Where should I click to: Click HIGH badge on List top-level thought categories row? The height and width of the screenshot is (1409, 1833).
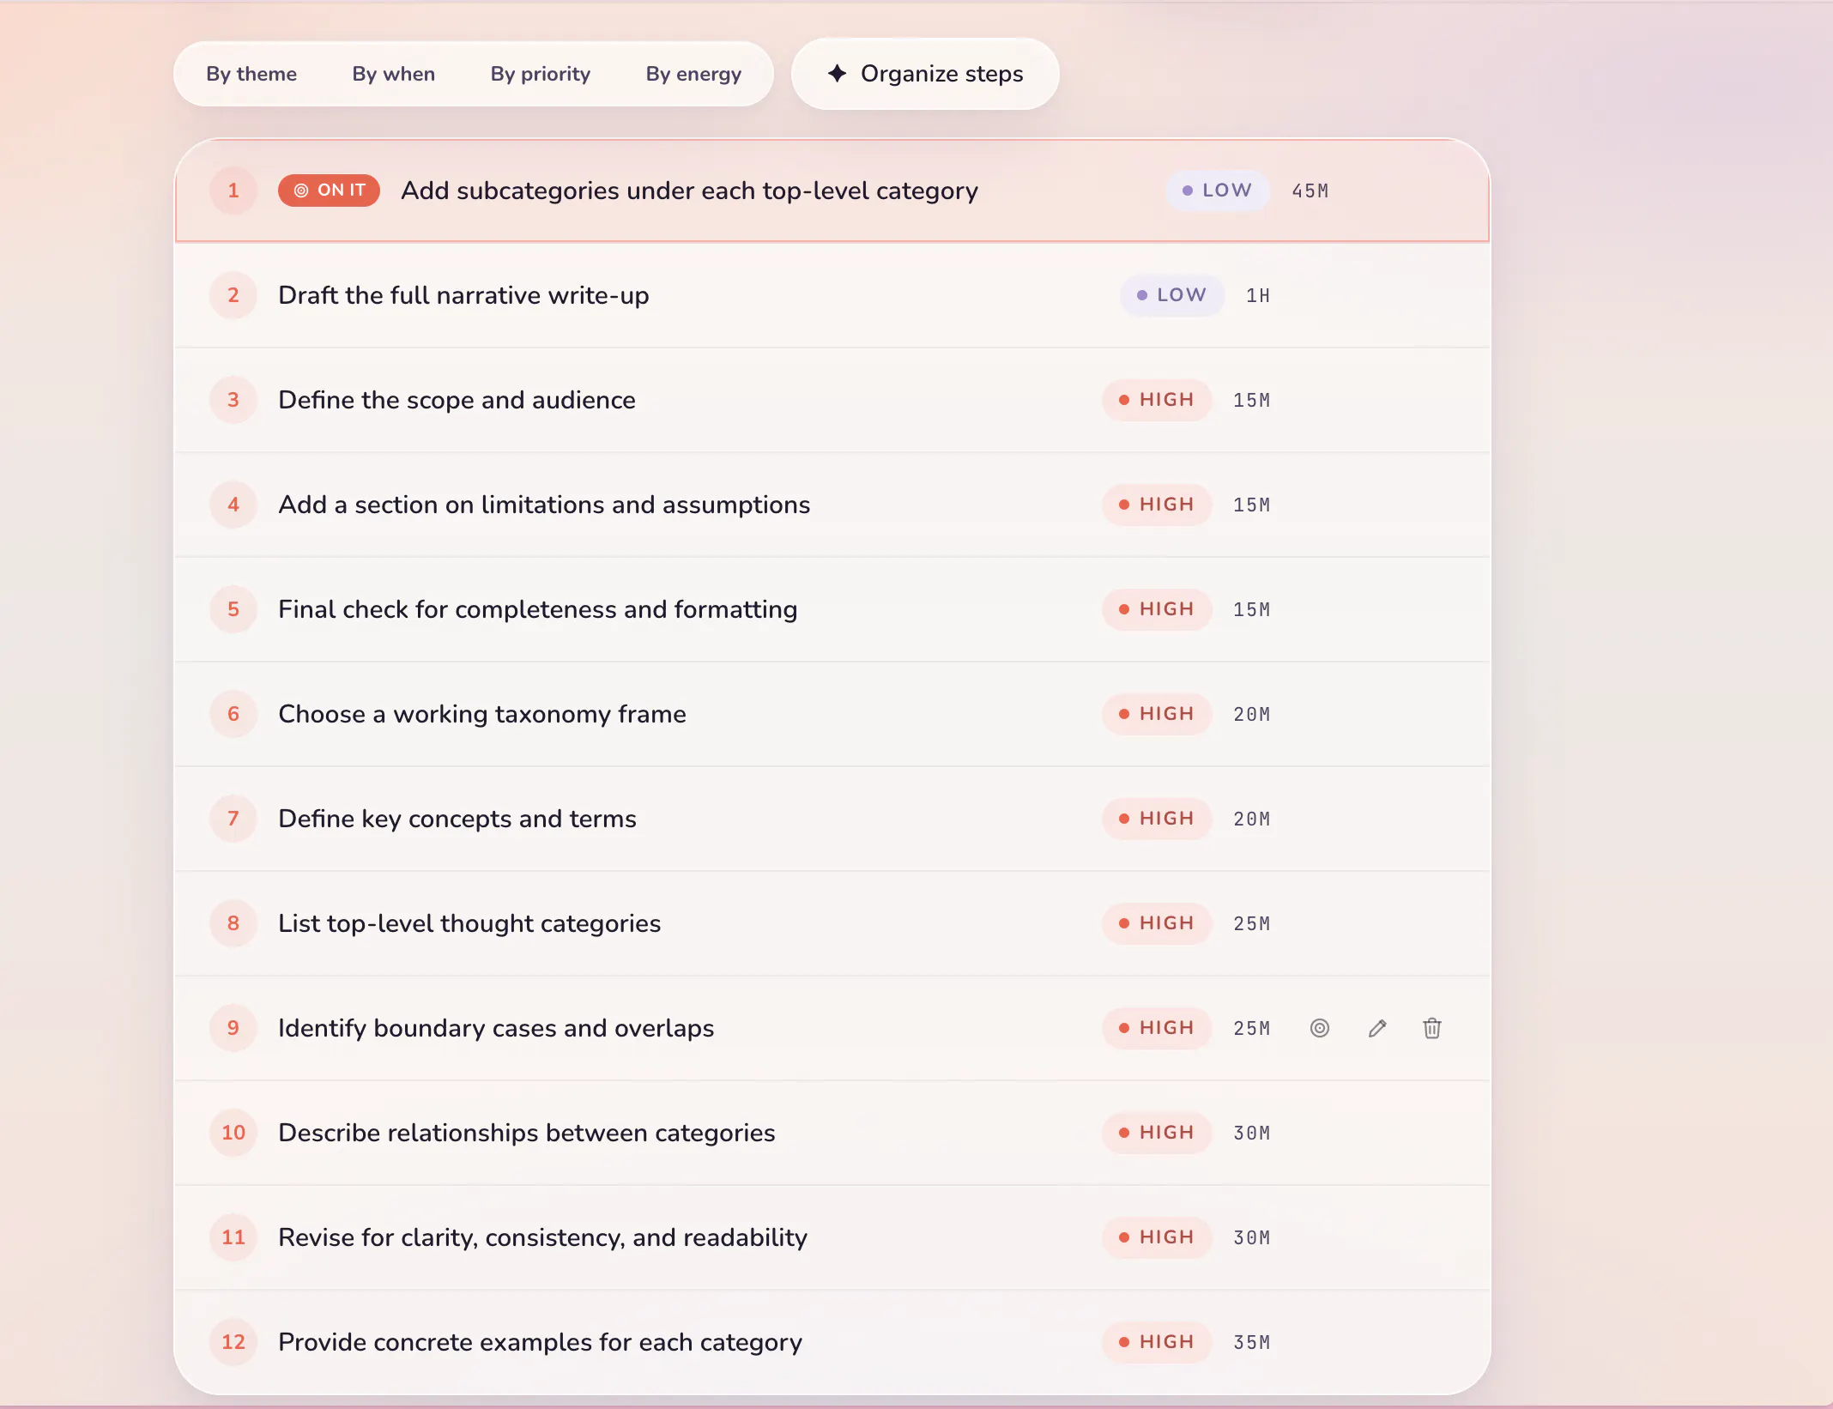pyautogui.click(x=1157, y=923)
